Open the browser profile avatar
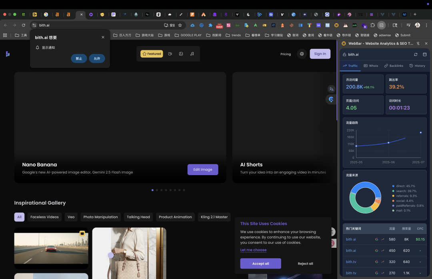 tap(417, 25)
